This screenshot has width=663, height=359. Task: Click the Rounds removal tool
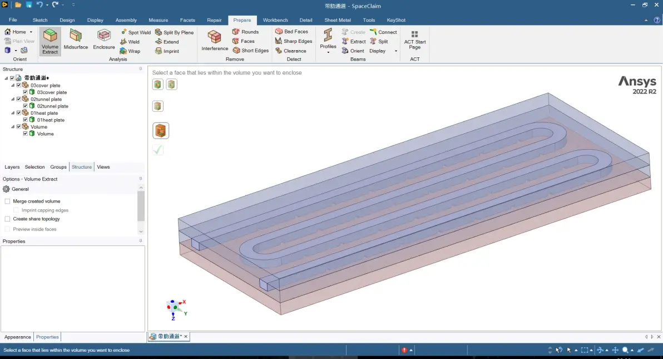tap(246, 32)
